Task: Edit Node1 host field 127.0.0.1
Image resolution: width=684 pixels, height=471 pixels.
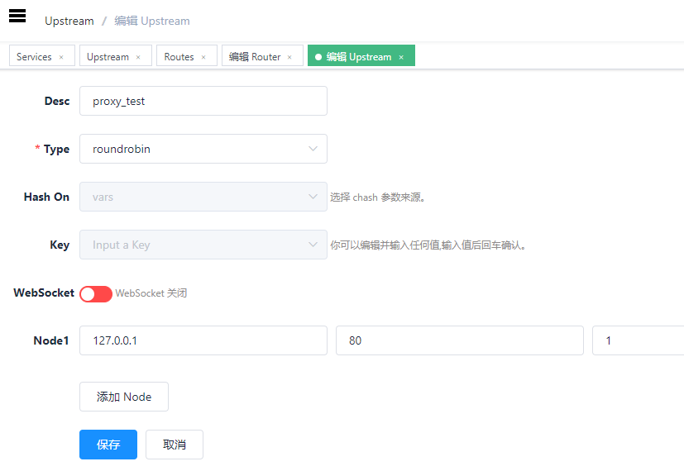Action: tap(203, 340)
